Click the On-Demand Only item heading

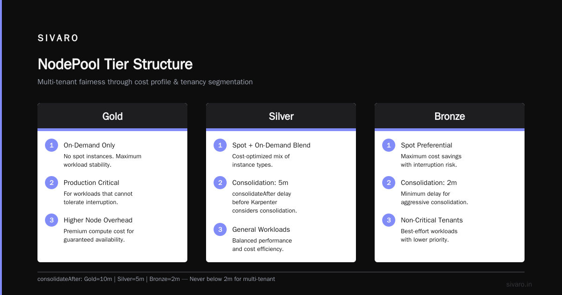[89, 145]
